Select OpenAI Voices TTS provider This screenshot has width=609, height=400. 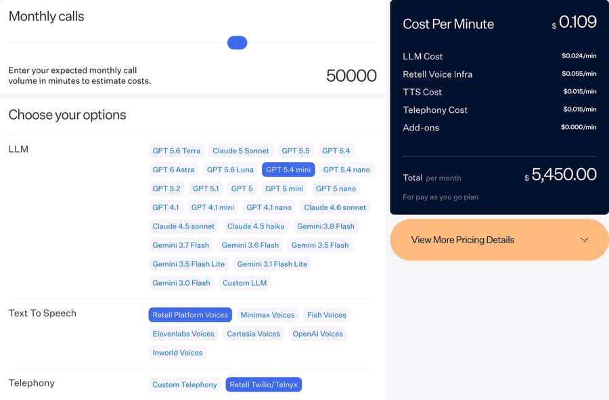318,334
